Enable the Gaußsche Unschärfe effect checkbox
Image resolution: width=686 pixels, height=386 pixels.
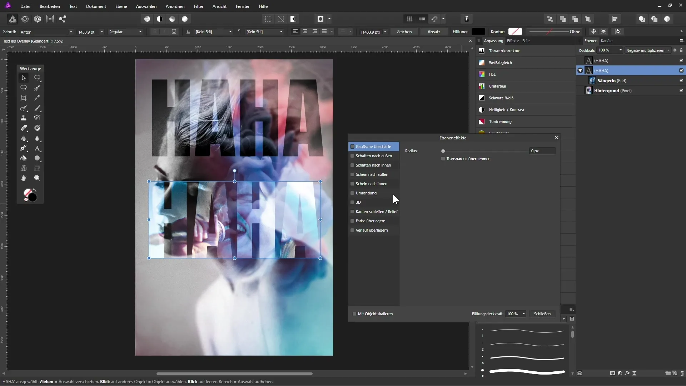click(352, 147)
